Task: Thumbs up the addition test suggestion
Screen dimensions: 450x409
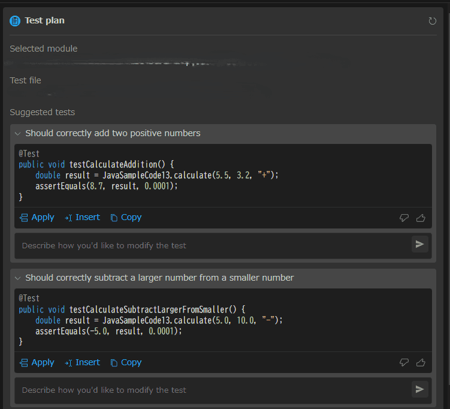Action: (x=421, y=218)
